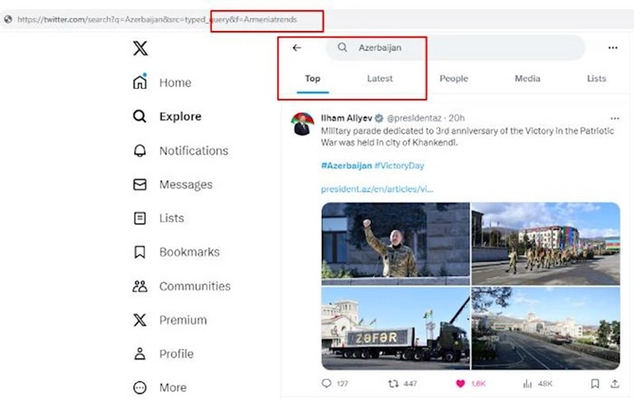Click the Explore magnifier icon
This screenshot has height=417, width=634.
139,116
